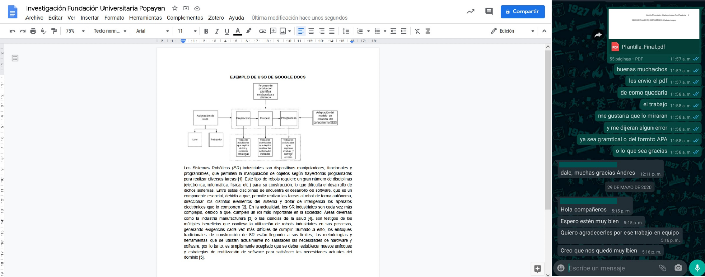Click the document outline icon

(15, 58)
